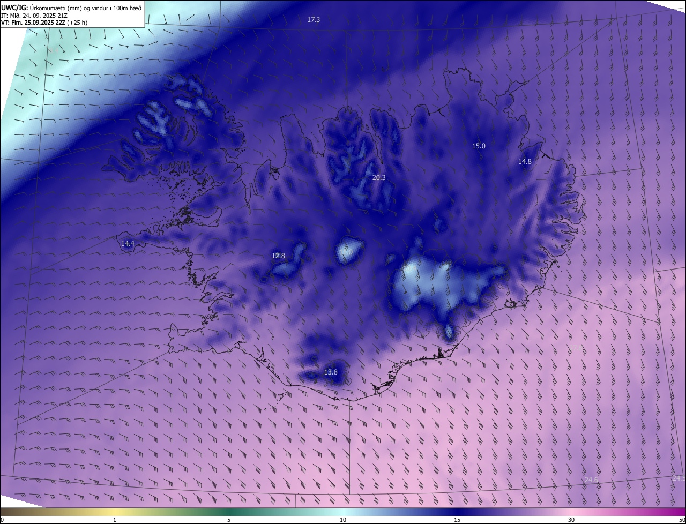Screen dimensions: 686x524
Task: Click the 1 tick label on the color scale
Action: (115, 520)
